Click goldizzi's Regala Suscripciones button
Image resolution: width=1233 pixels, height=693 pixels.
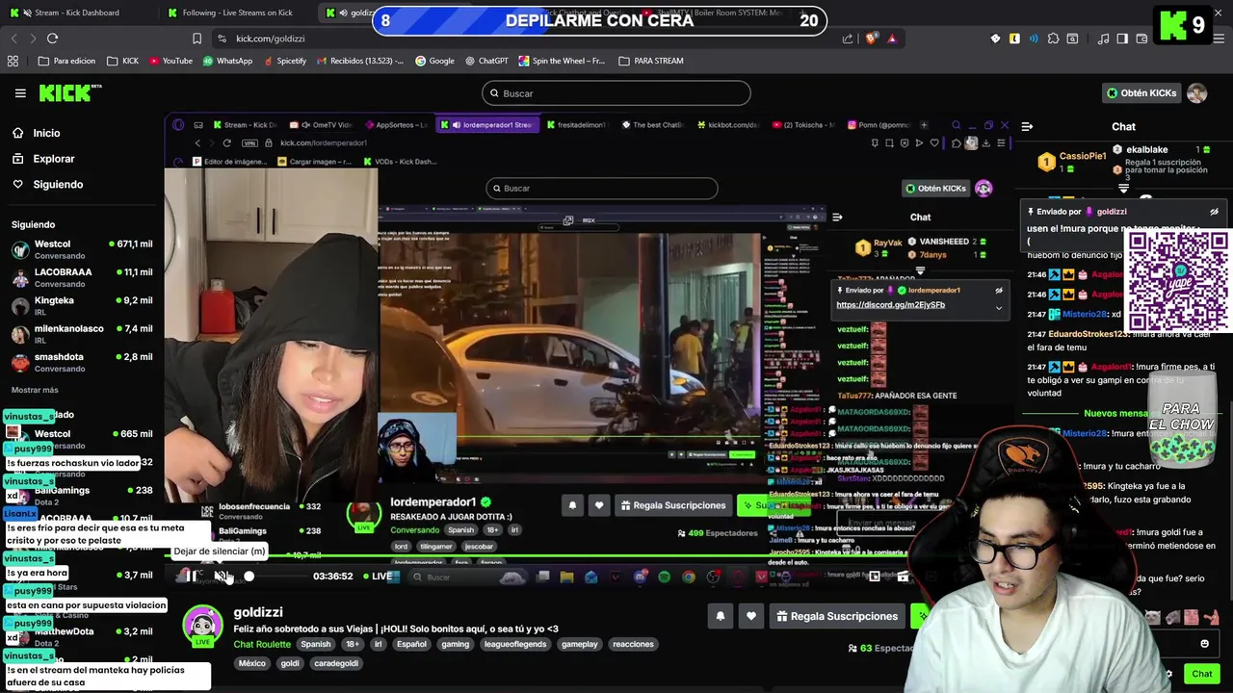point(836,616)
